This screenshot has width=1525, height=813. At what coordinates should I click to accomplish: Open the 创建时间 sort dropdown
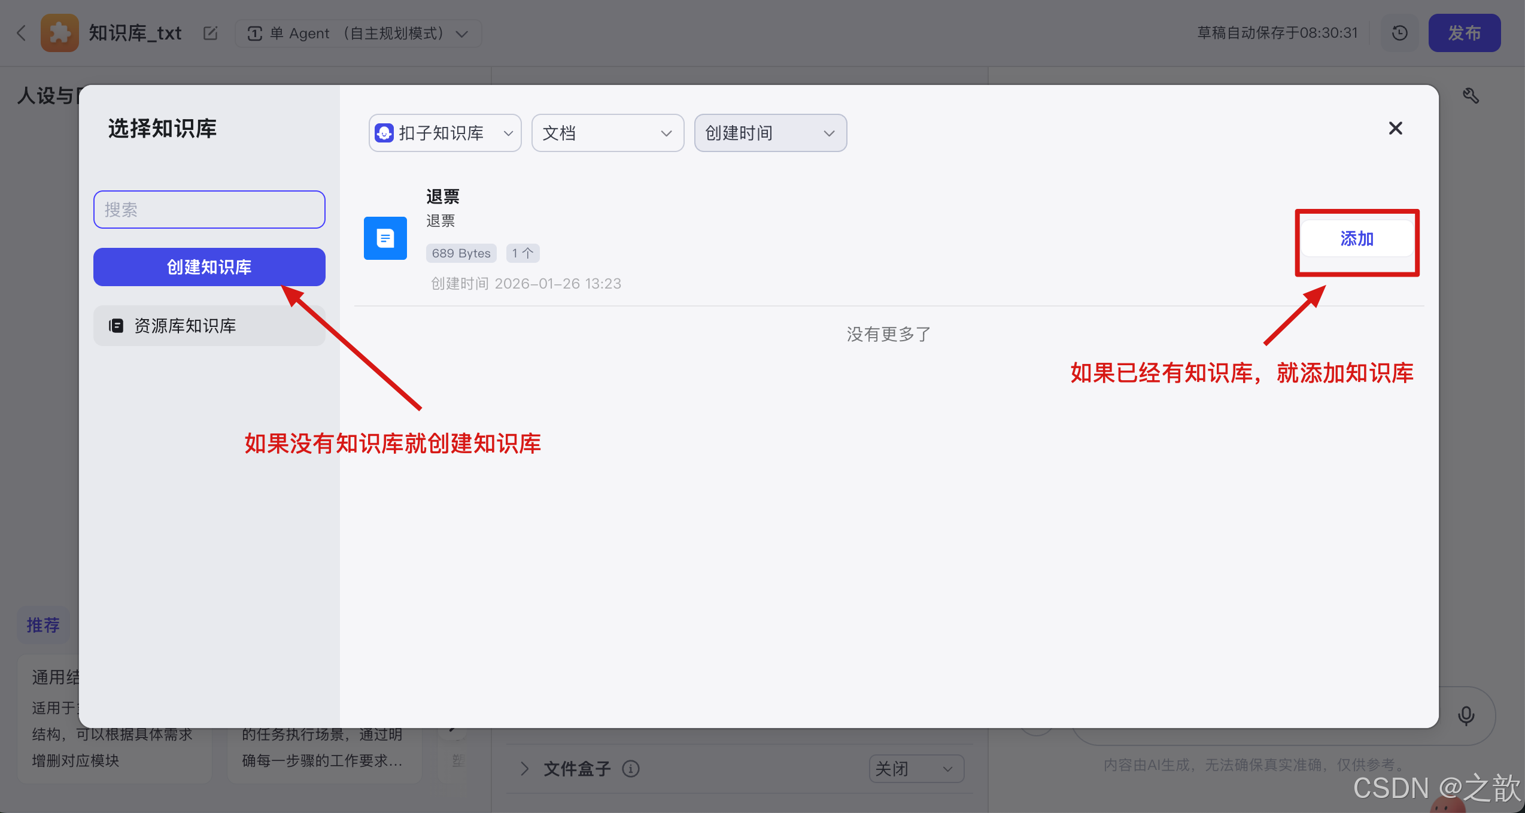point(770,132)
